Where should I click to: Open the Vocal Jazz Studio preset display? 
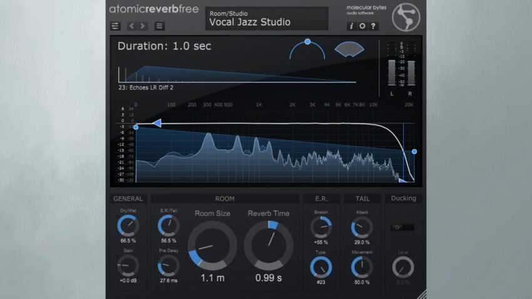[267, 19]
